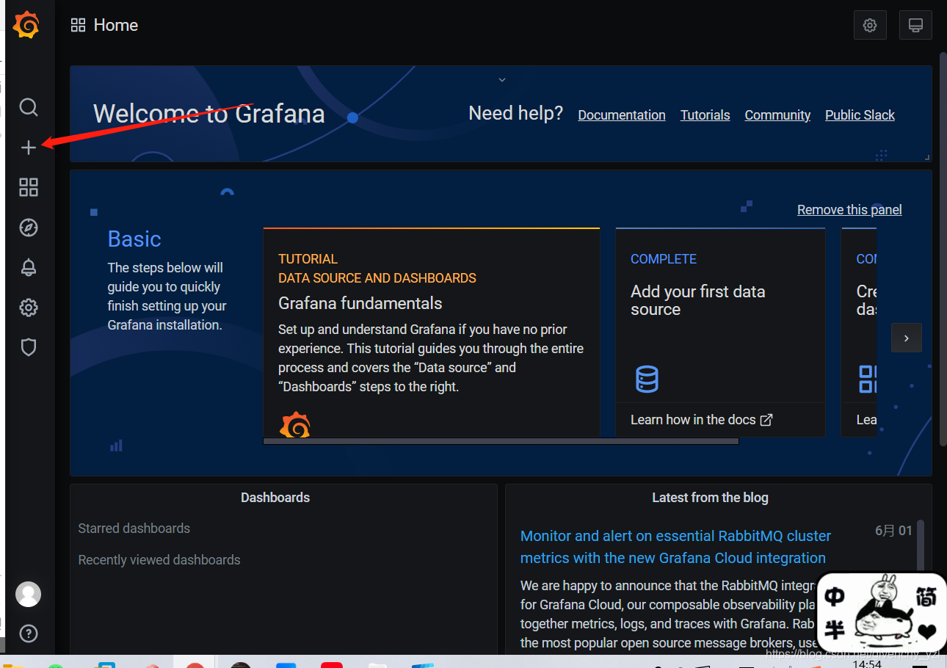Click Remove this panel link
Image resolution: width=947 pixels, height=668 pixels.
click(x=849, y=210)
